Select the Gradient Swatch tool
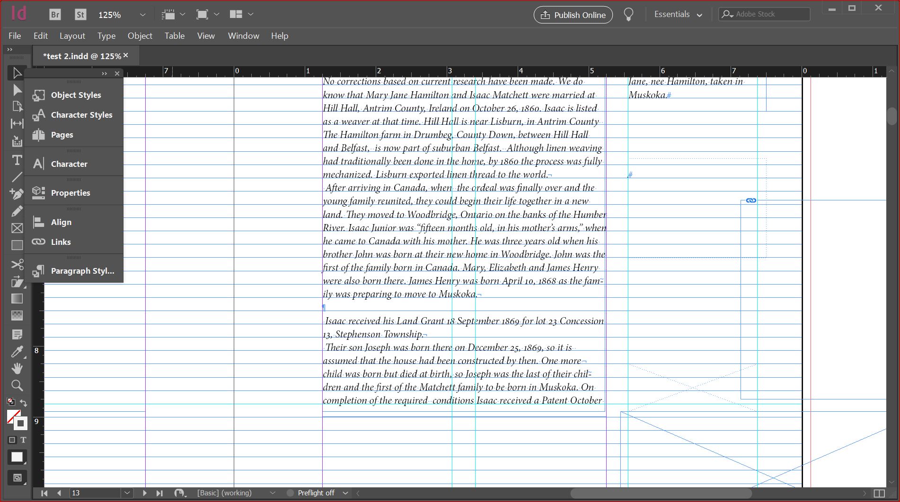900x502 pixels. [x=17, y=298]
